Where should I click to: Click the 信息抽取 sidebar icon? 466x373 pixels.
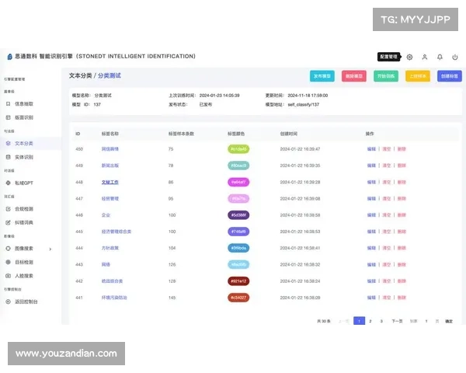click(9, 104)
